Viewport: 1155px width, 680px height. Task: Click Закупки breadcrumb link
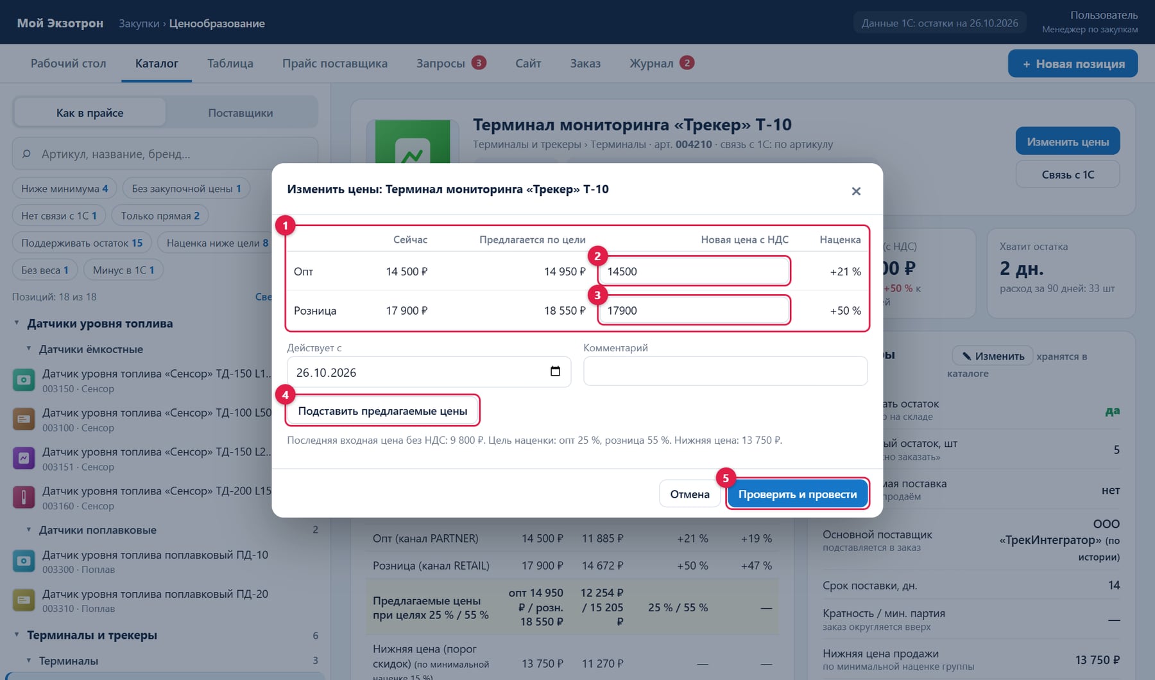pos(139,24)
